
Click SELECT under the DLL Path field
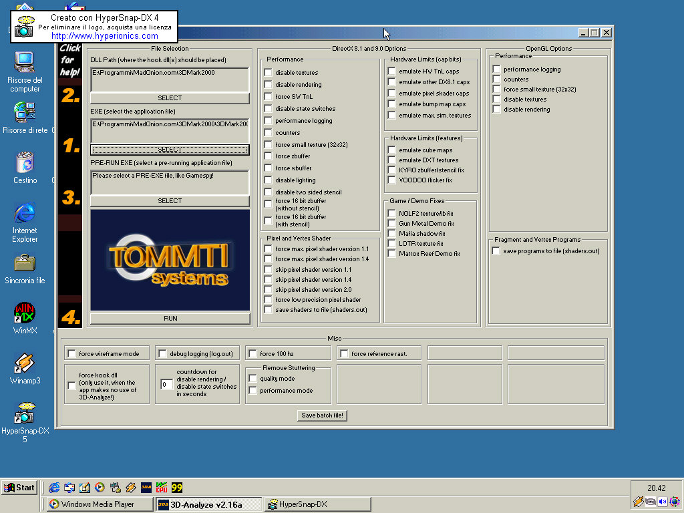pos(170,98)
